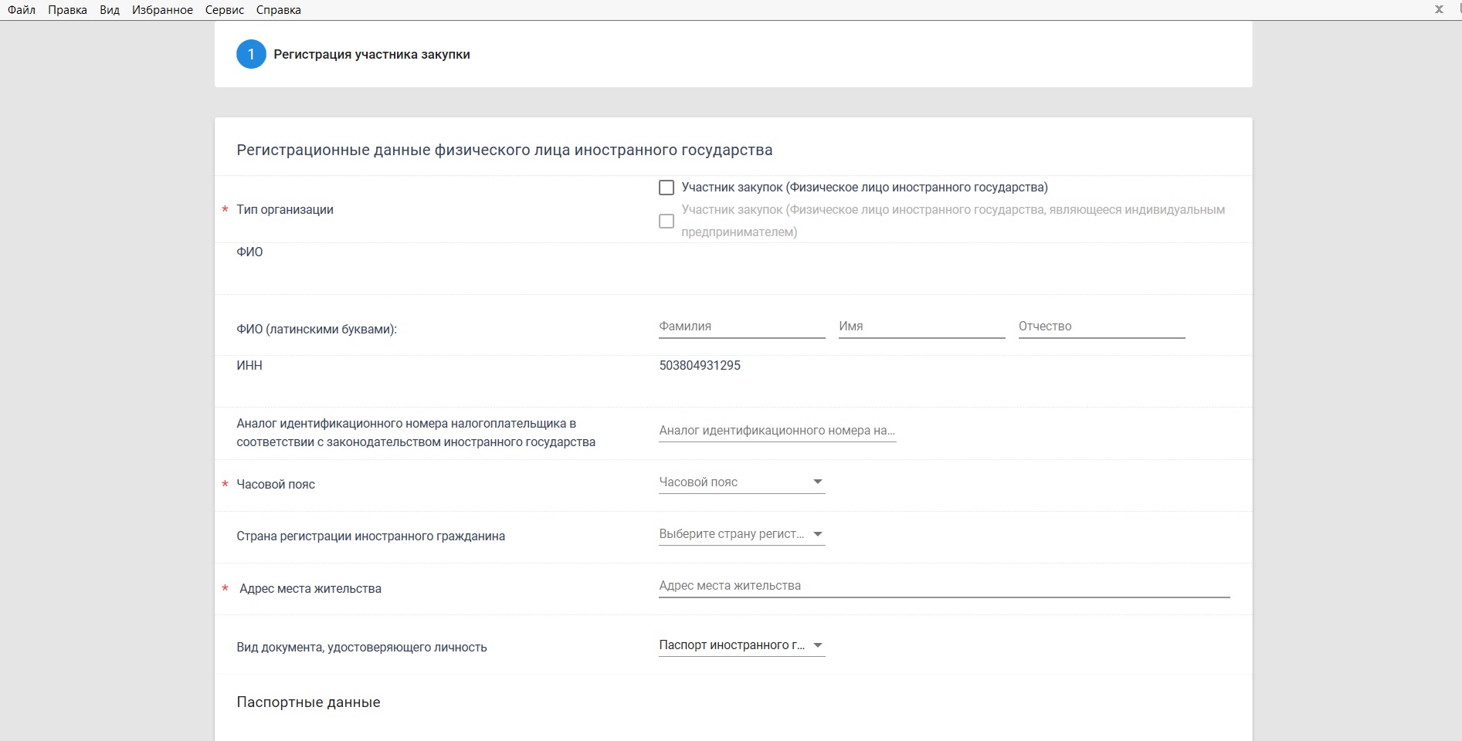Focus the Аналог идентификационного номера input field
This screenshot has width=1462, height=741.
coord(777,431)
